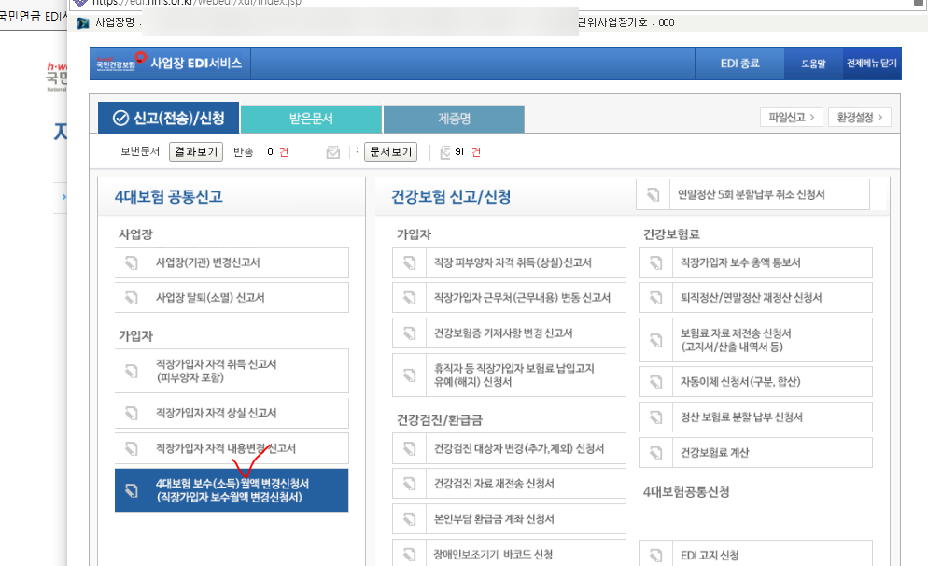Open 자동이체 신청서(구분, 합산)
The width and height of the screenshot is (928, 566).
(x=756, y=382)
